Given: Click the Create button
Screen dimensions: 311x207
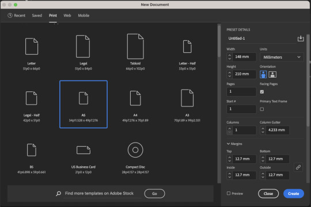Looking at the screenshot, I should tap(294, 194).
